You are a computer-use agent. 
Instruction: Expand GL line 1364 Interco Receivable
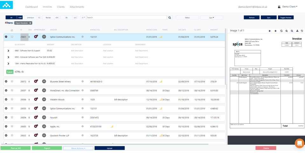(x=8, y=63)
